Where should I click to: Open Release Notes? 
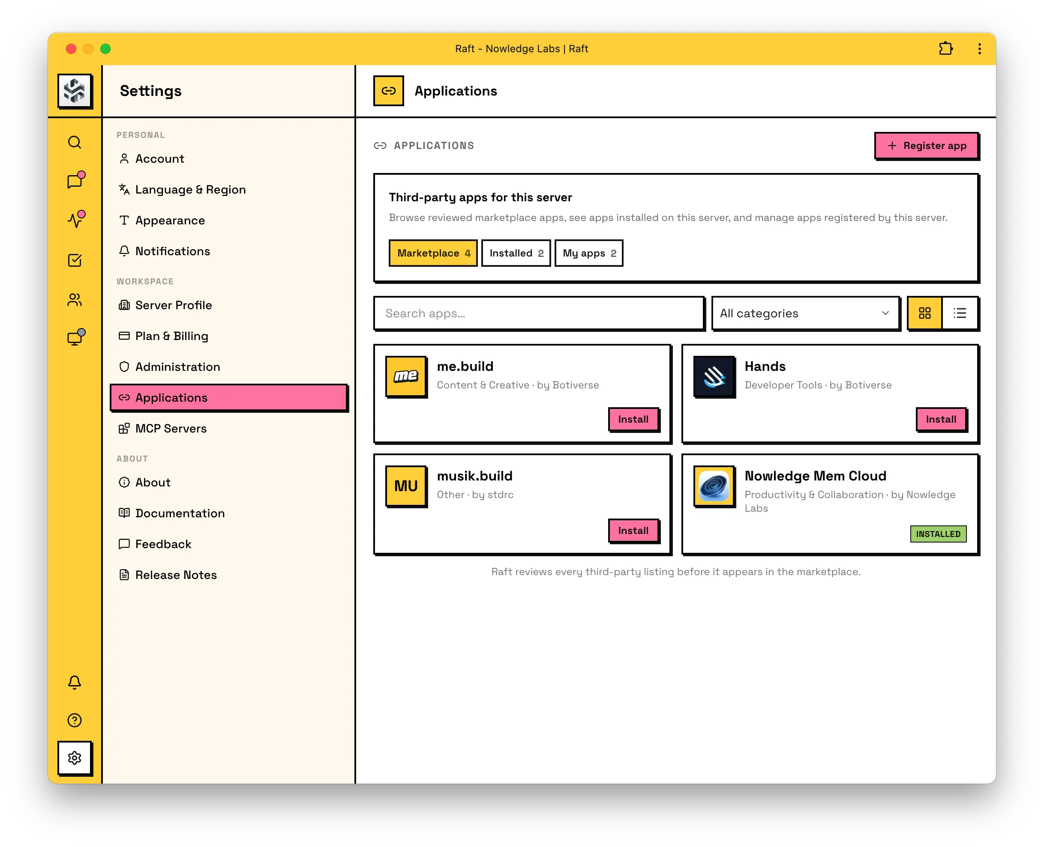tap(228, 574)
